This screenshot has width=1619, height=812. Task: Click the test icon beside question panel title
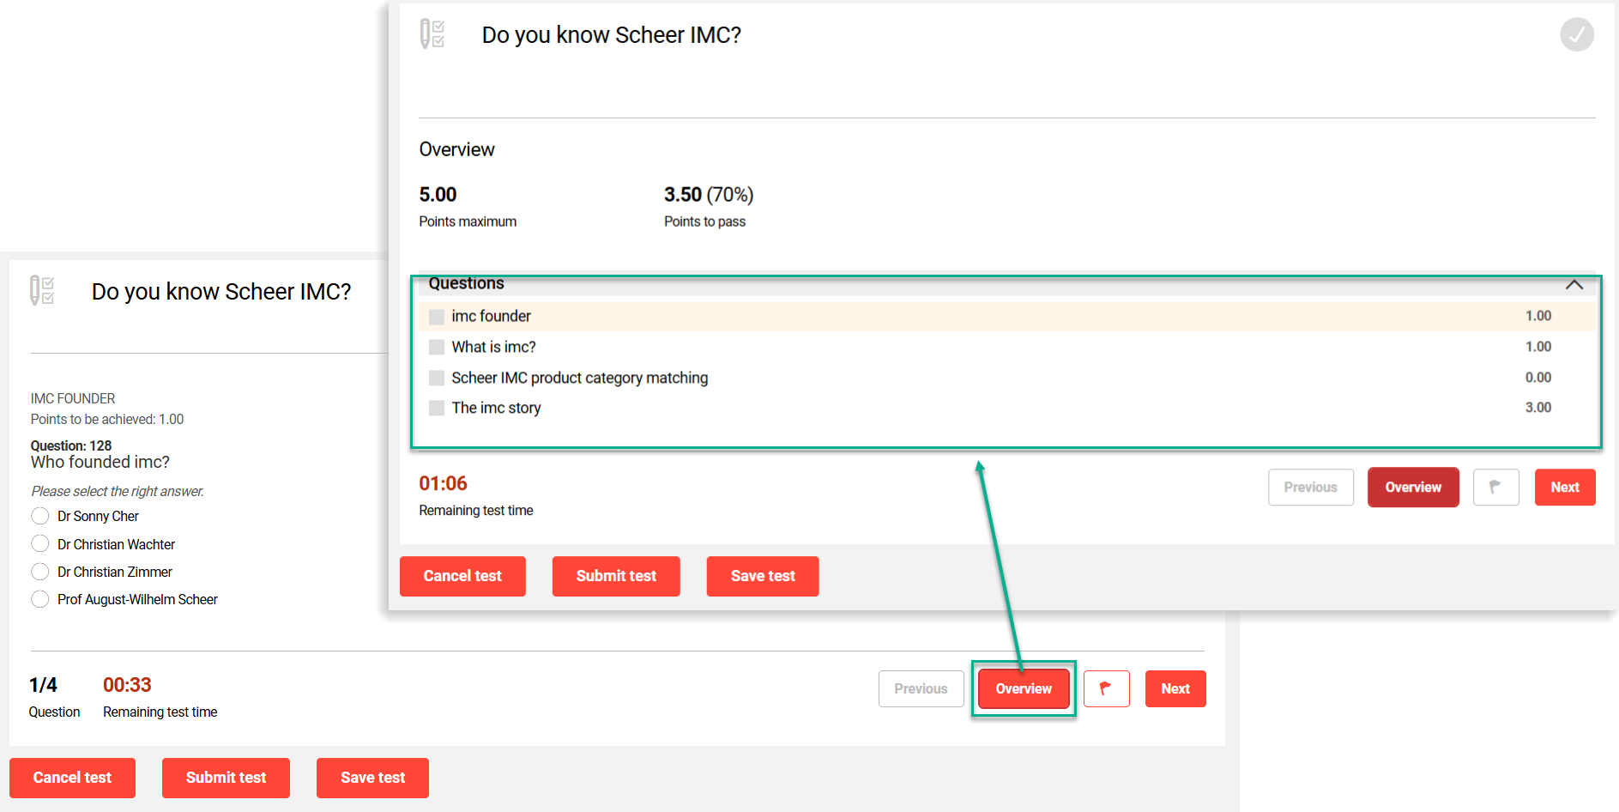click(x=42, y=290)
